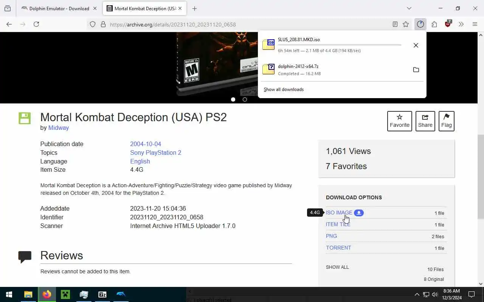Click the SLUS_208.81.MKD.iso file icon

tap(268, 45)
